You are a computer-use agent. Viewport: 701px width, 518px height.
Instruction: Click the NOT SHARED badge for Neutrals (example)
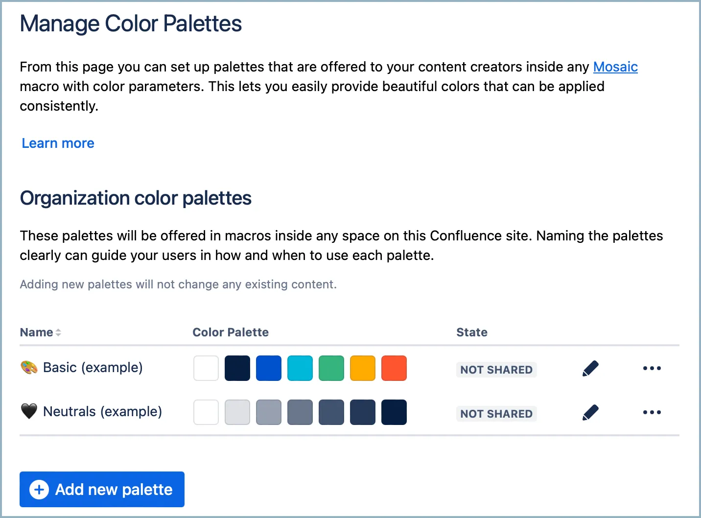click(496, 414)
